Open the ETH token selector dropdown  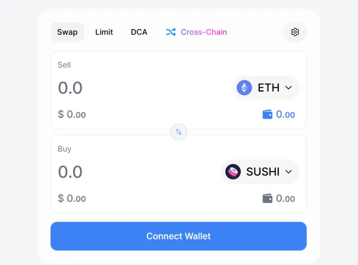(266, 88)
